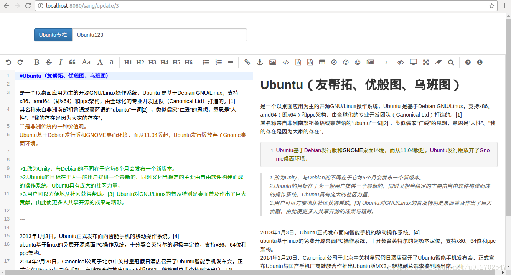Viewport: 511px width, 275px height.
Task: Go forward in the browser
Action: click(x=17, y=6)
